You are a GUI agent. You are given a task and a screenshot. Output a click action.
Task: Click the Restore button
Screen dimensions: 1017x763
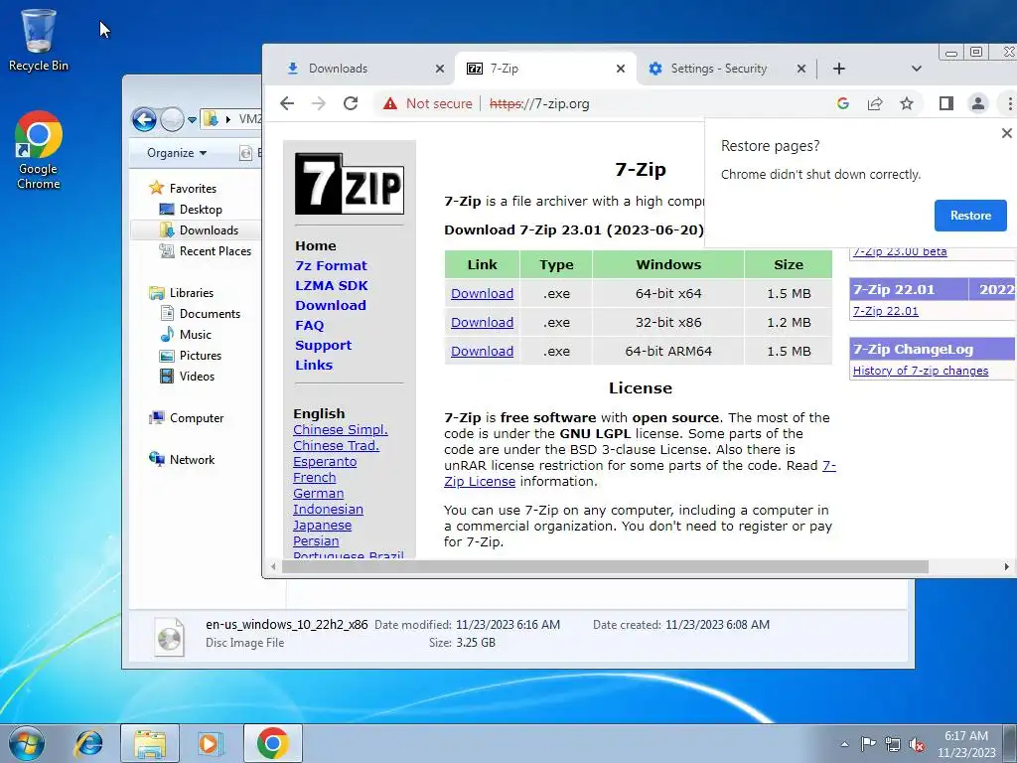click(970, 216)
